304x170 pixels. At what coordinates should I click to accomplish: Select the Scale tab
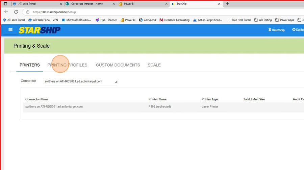tap(154, 65)
